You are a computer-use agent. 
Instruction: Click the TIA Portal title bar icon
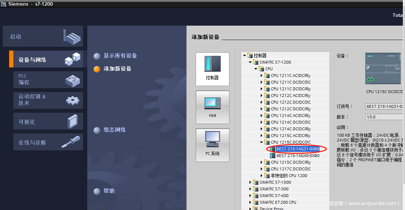[4, 4]
